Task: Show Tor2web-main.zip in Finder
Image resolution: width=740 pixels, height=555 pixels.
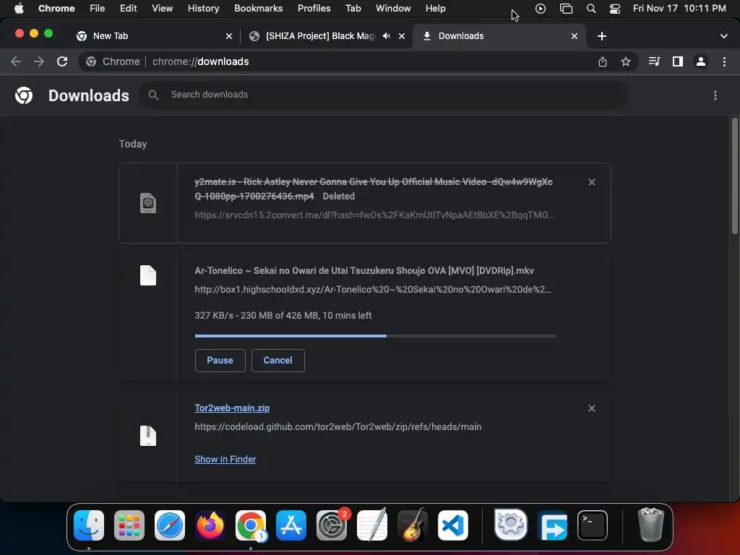Action: tap(225, 459)
